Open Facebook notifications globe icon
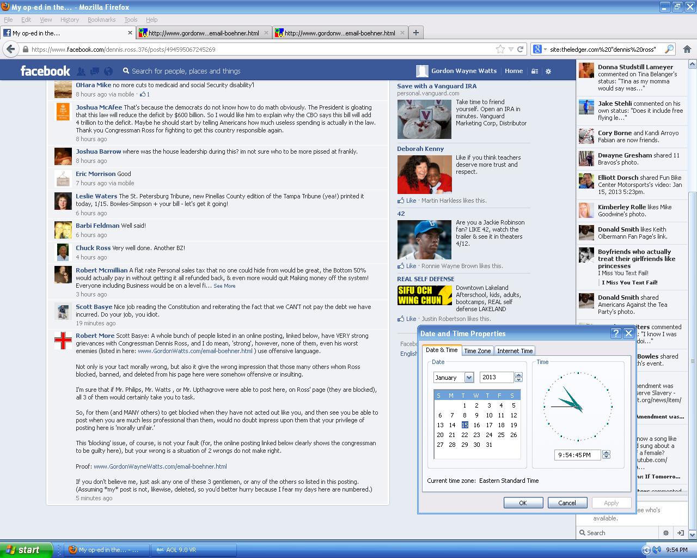 108,71
